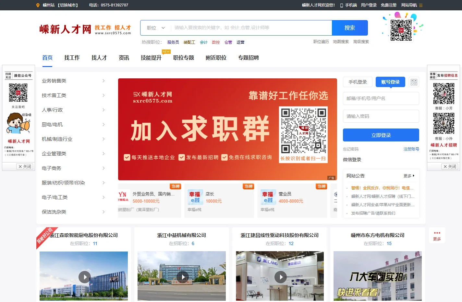This screenshot has height=302, width=462.
Task: Open the 职位专题 nav tab
Action: (184, 58)
